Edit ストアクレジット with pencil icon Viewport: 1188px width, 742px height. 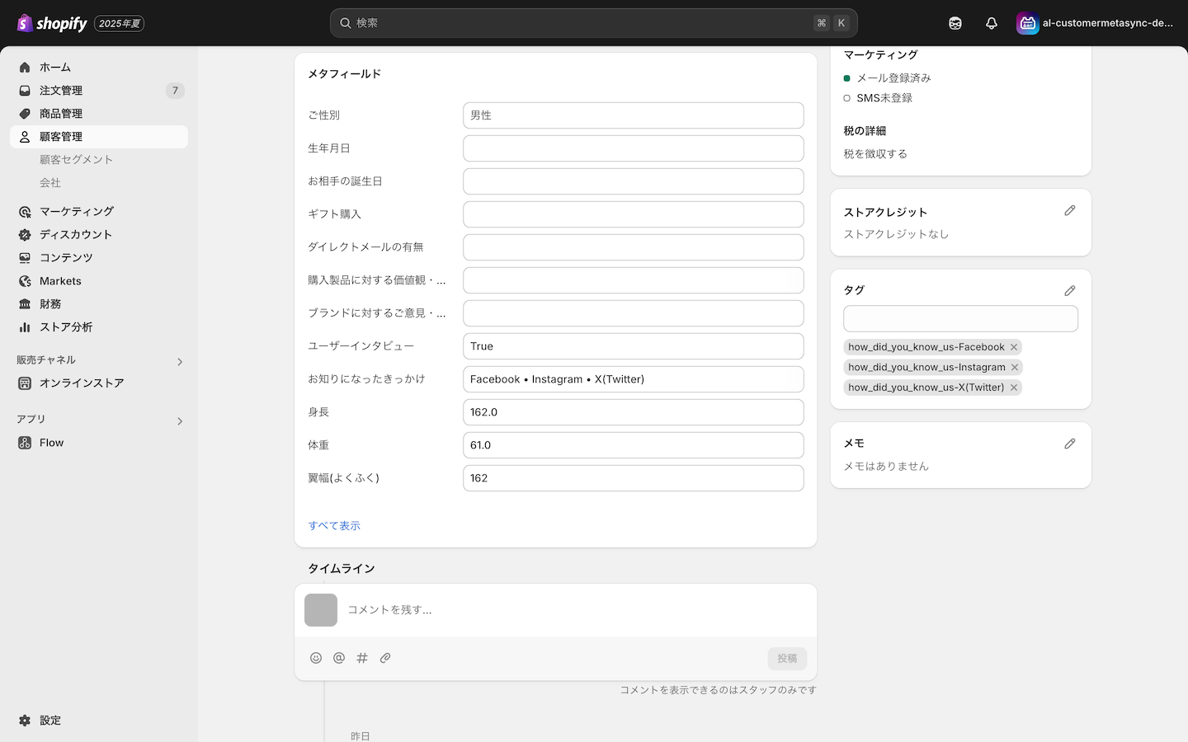pyautogui.click(x=1070, y=211)
